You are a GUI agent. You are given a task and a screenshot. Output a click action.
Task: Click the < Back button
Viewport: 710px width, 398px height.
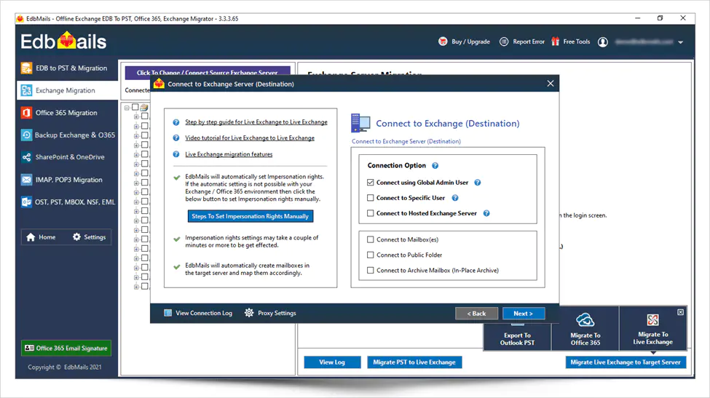coord(476,314)
